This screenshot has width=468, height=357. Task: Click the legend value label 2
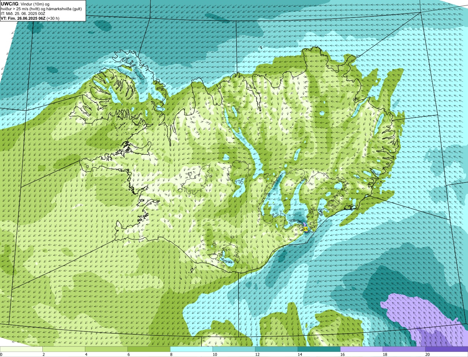pyautogui.click(x=43, y=354)
